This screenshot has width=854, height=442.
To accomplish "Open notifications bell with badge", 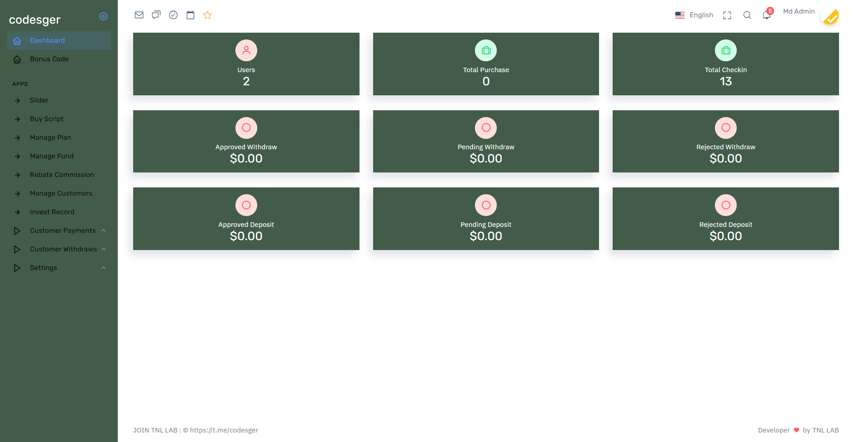I will coord(767,14).
